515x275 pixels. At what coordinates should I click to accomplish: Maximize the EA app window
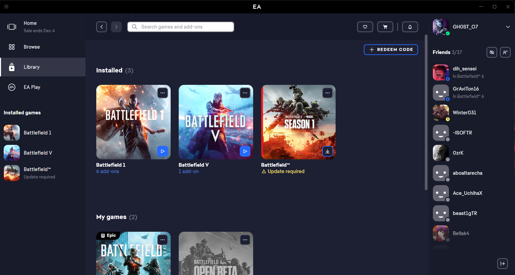pyautogui.click(x=495, y=7)
